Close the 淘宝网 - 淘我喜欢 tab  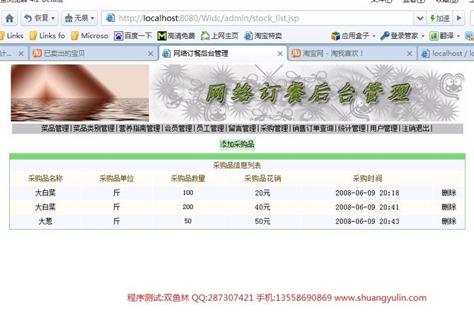[410, 54]
